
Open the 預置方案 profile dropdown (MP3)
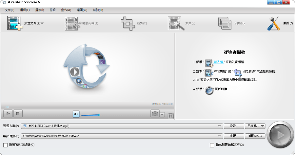(x=122, y=126)
